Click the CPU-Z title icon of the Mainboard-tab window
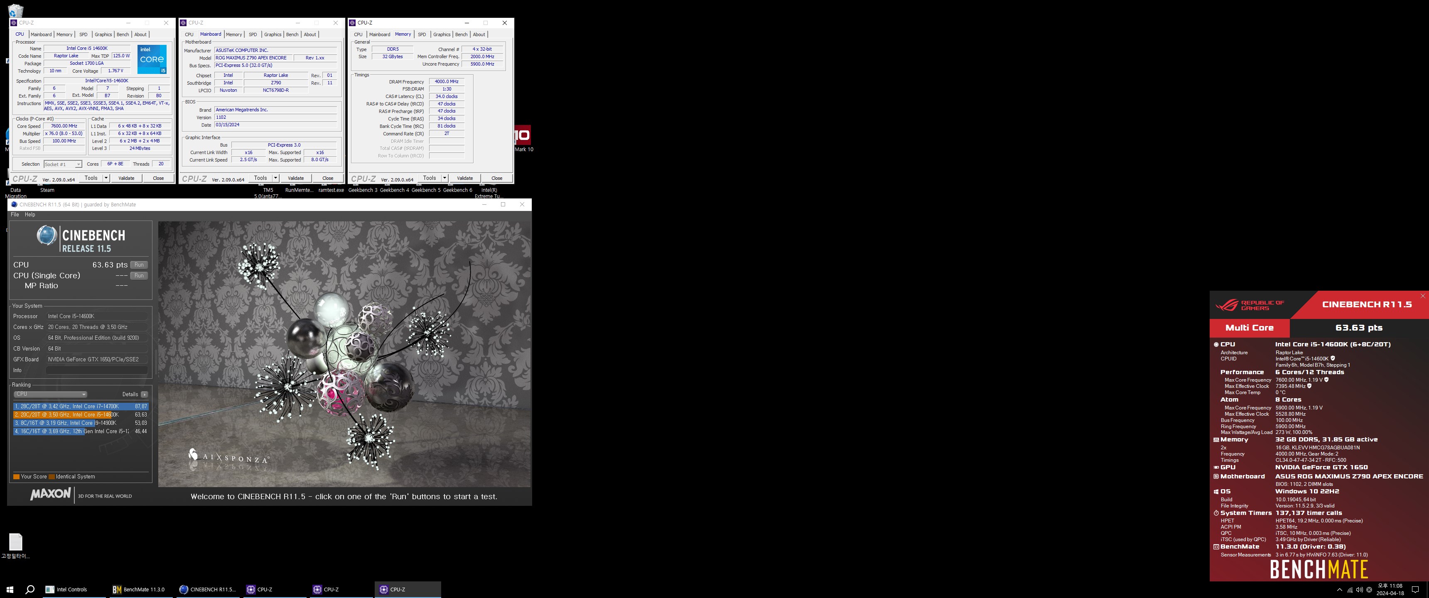The height and width of the screenshot is (598, 1429). click(183, 23)
